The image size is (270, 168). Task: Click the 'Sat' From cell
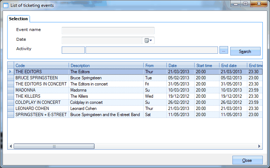[x=155, y=115]
